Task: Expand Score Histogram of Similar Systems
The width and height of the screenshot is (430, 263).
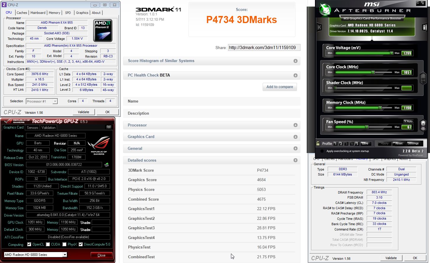Action: click(212, 61)
